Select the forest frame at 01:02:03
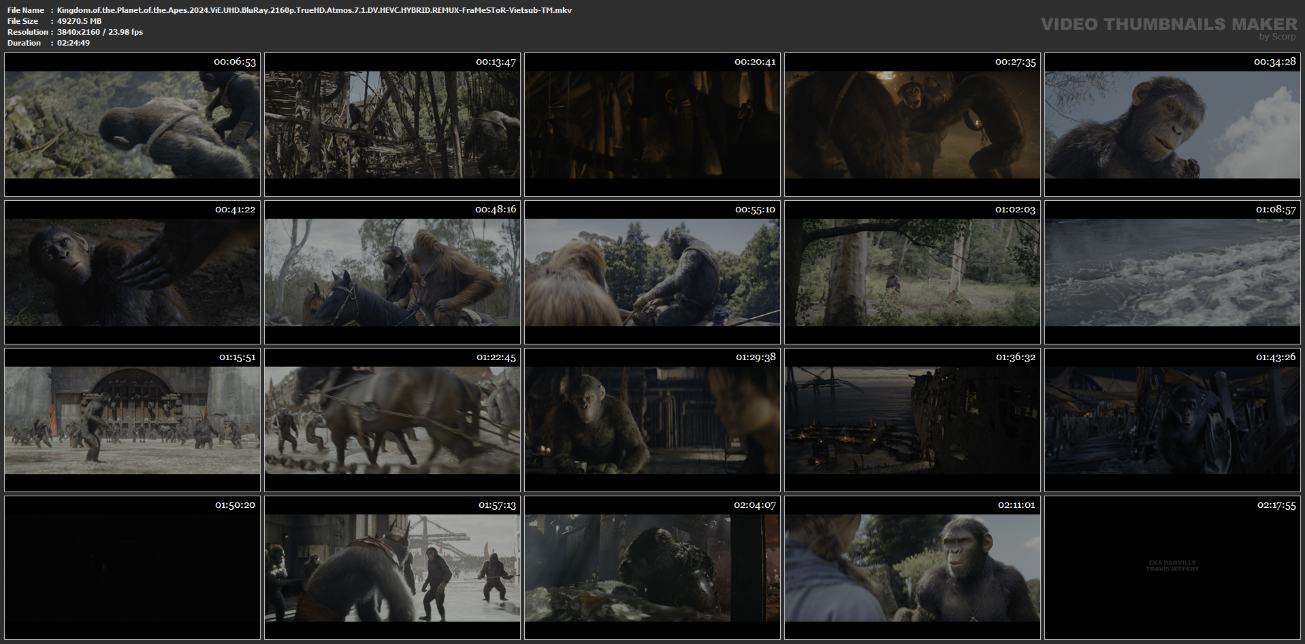This screenshot has height=644, width=1305. 912,272
